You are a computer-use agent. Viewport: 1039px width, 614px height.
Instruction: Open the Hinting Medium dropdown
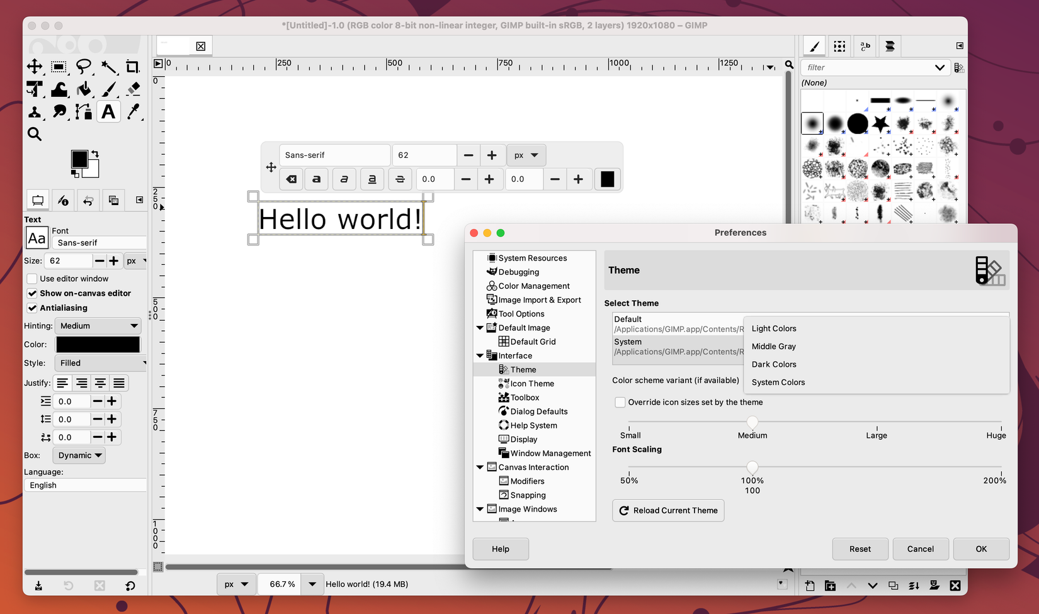98,326
